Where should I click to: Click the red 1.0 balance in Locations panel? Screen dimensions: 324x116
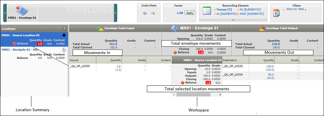[x=40, y=43]
